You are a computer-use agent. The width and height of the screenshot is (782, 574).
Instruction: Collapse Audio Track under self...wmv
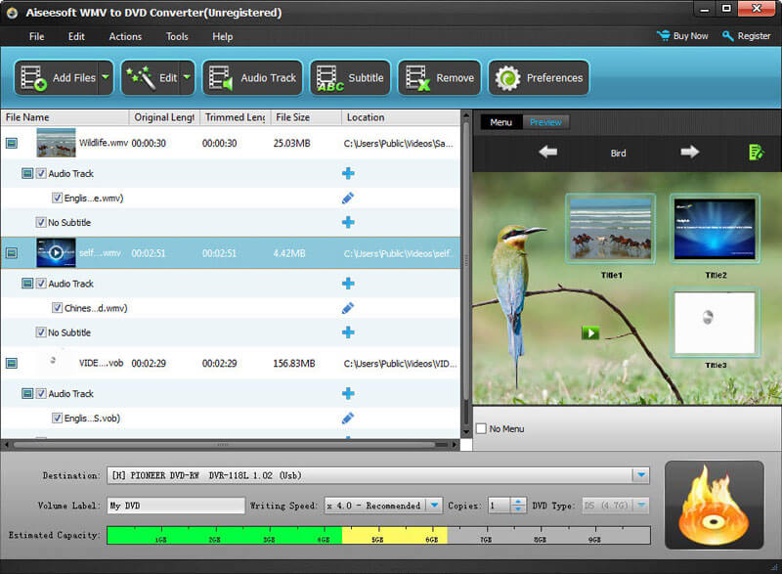27,284
